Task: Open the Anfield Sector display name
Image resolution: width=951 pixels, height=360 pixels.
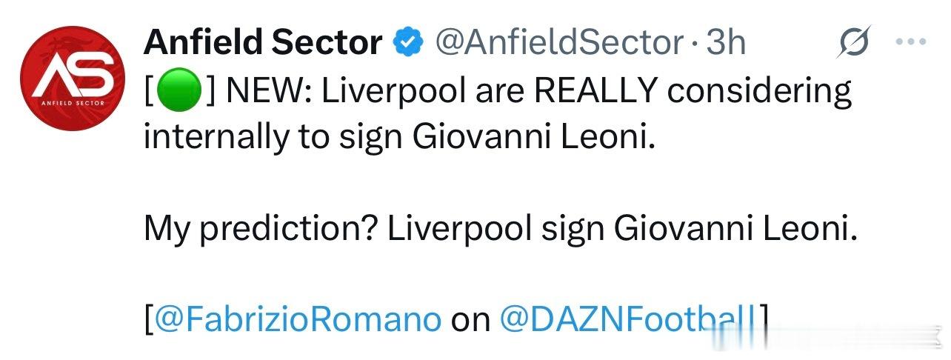Action: tap(263, 43)
